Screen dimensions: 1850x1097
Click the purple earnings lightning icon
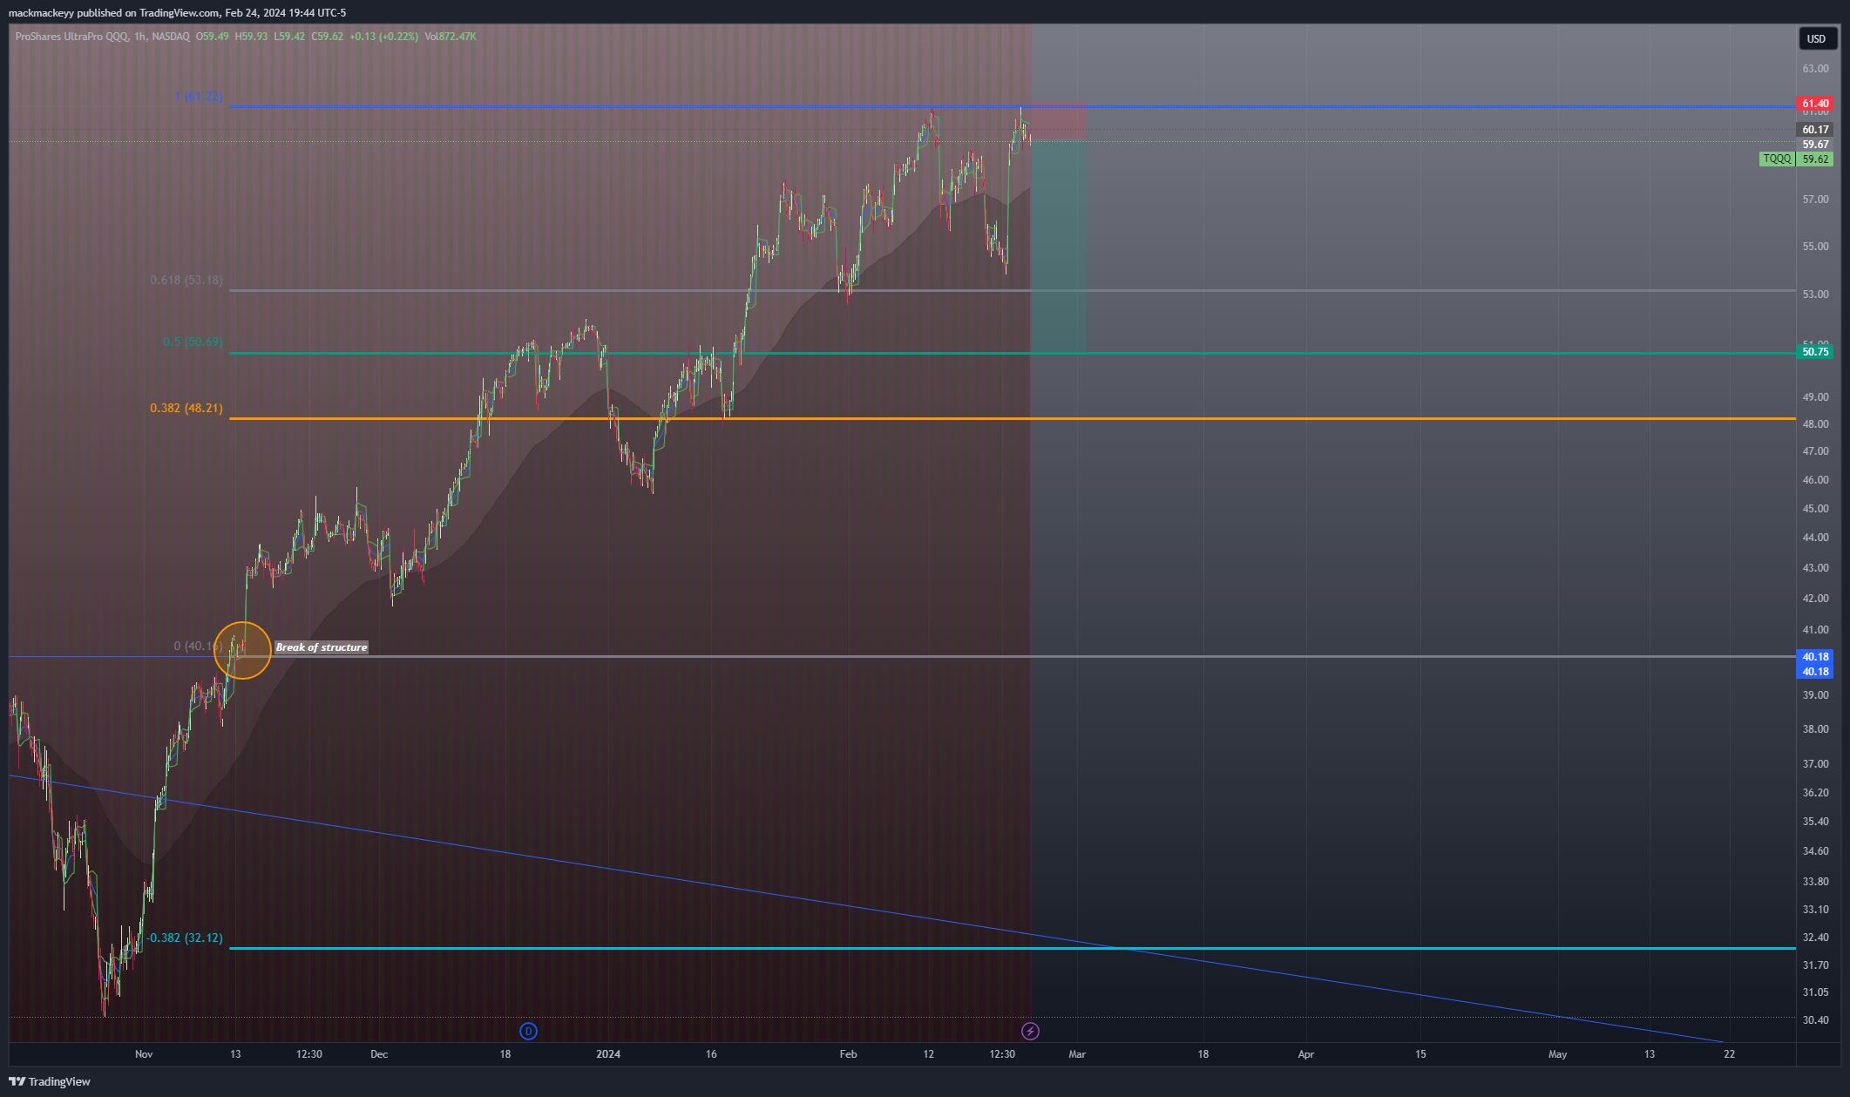(1030, 1031)
